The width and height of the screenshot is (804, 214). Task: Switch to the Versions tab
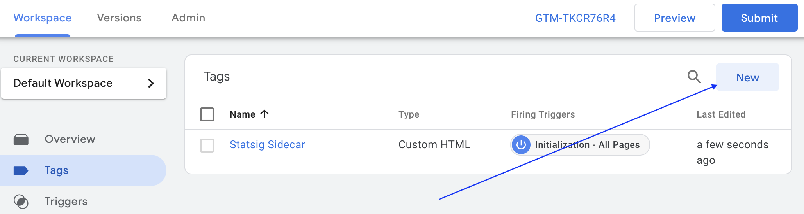[x=119, y=18]
